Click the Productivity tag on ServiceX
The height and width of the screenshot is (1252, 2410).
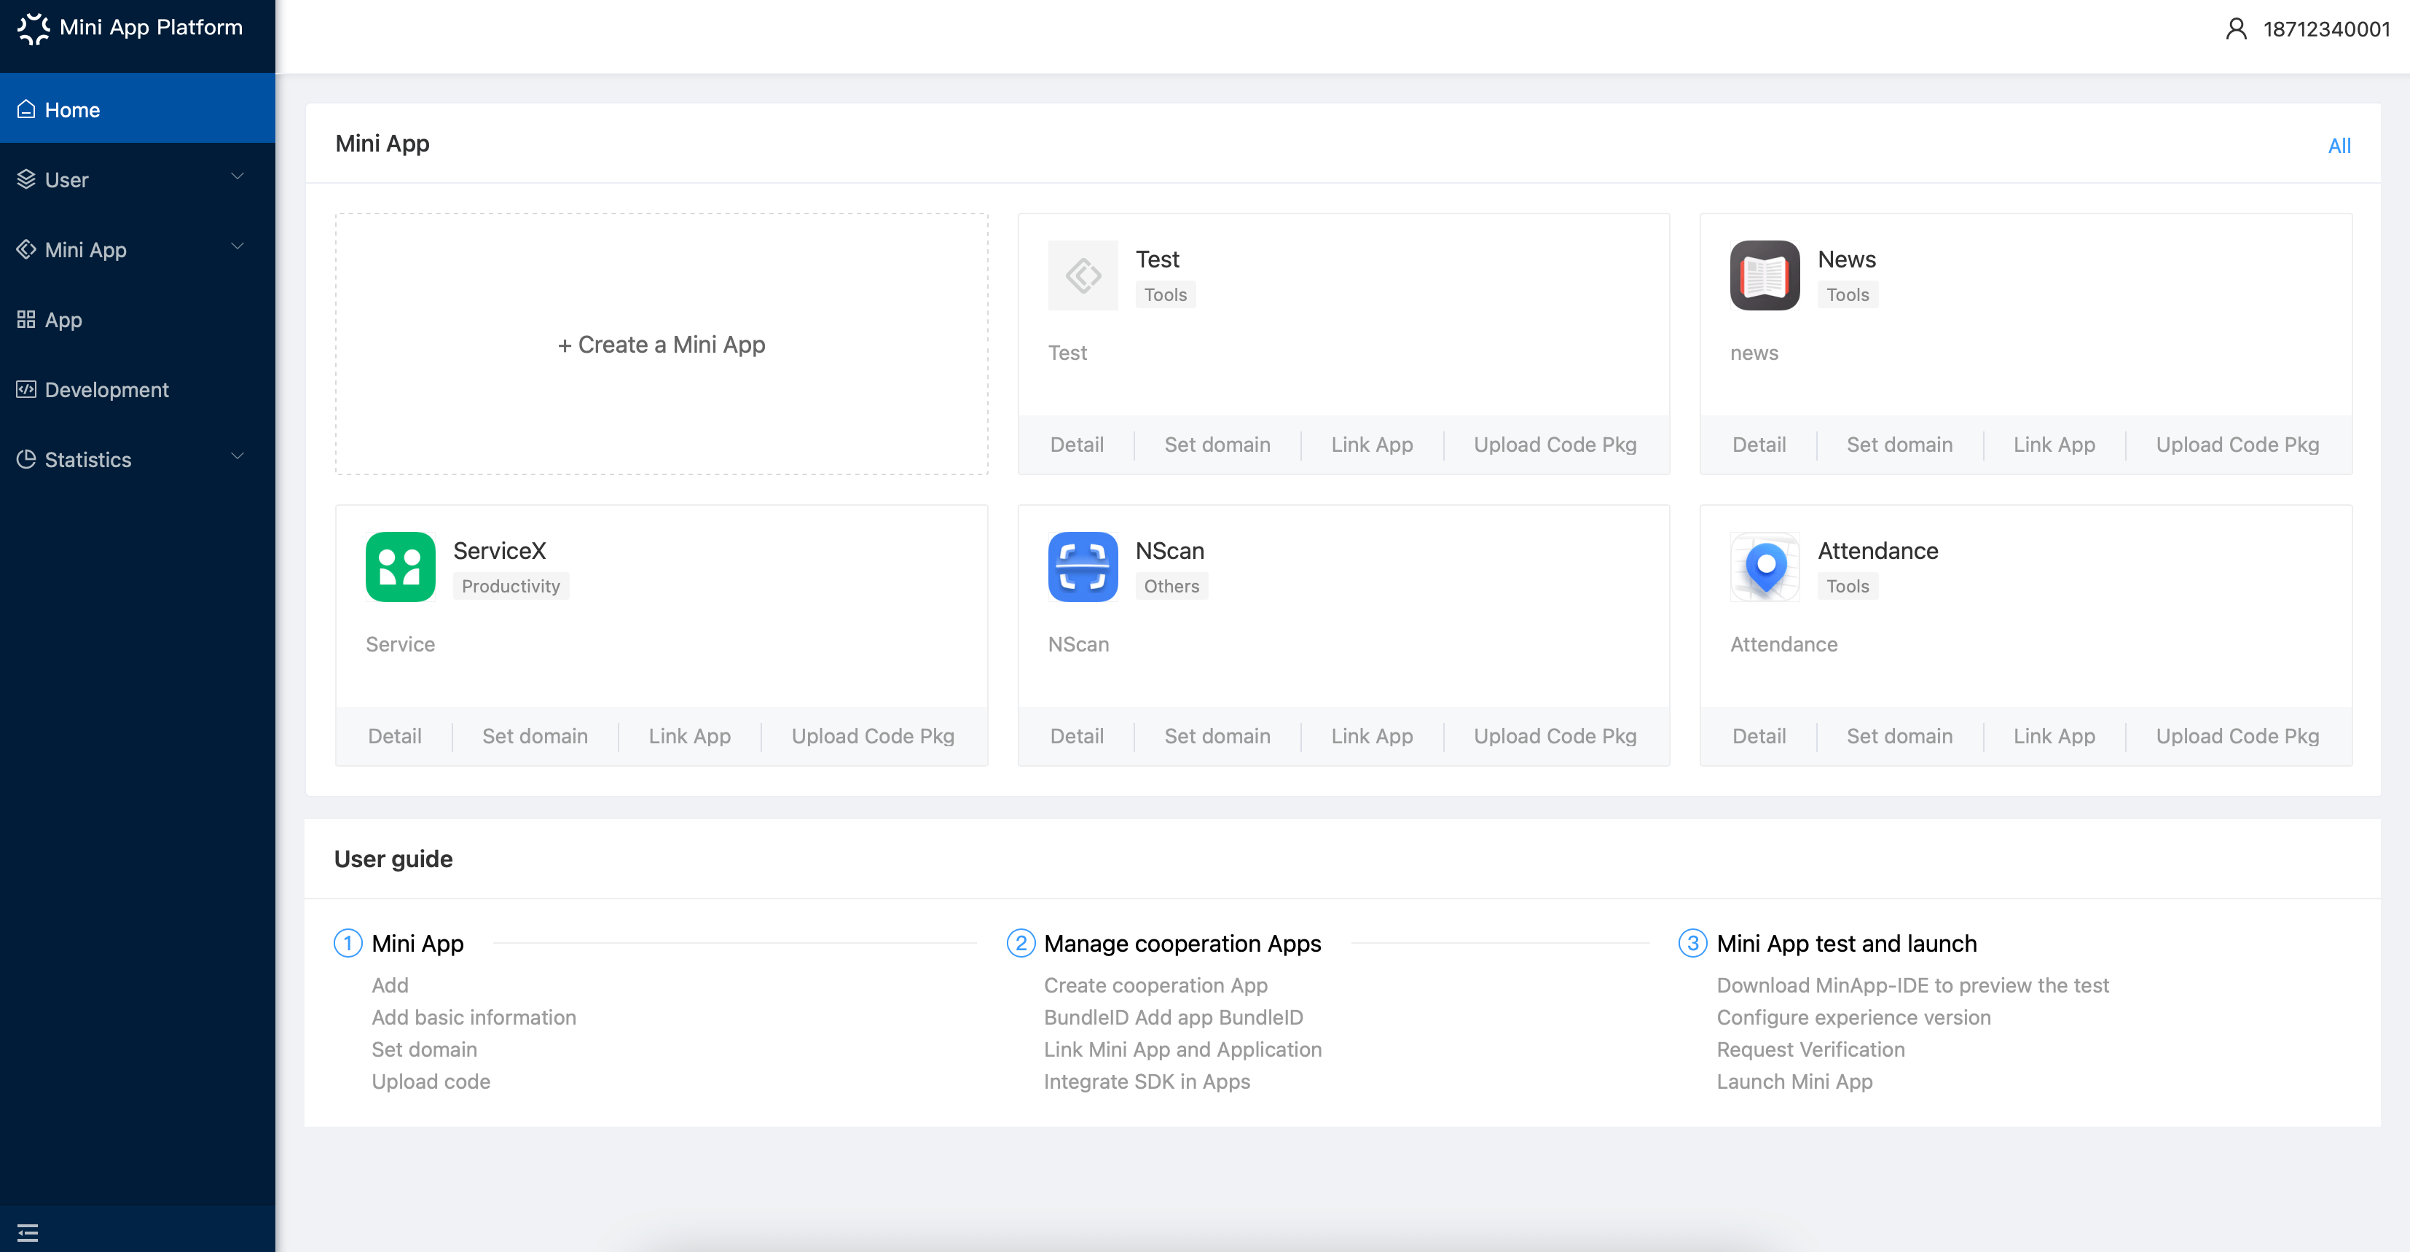(x=511, y=586)
